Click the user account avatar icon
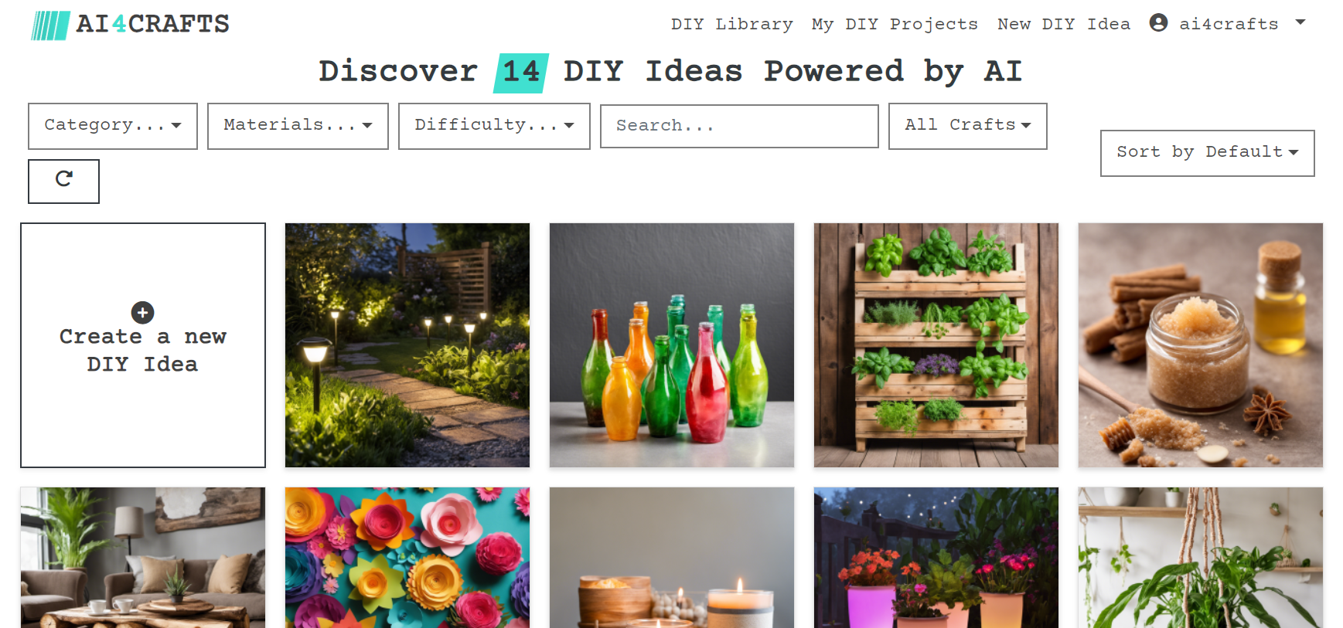Image resolution: width=1343 pixels, height=628 pixels. [x=1158, y=22]
